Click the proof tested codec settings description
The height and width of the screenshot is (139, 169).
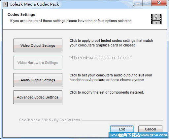111,43
